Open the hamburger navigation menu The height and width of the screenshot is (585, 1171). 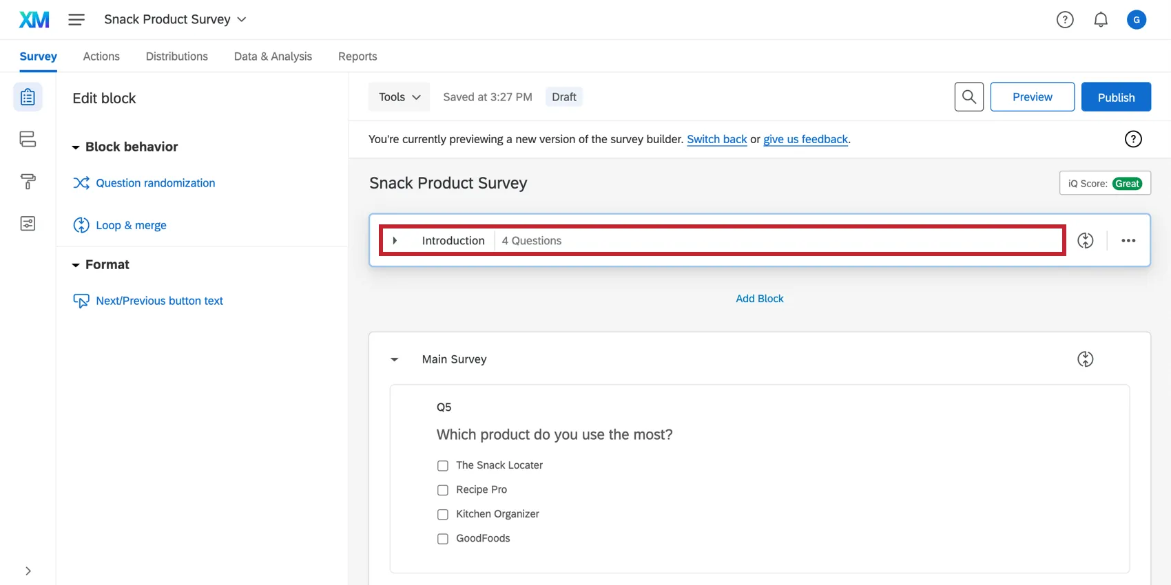pos(76,19)
